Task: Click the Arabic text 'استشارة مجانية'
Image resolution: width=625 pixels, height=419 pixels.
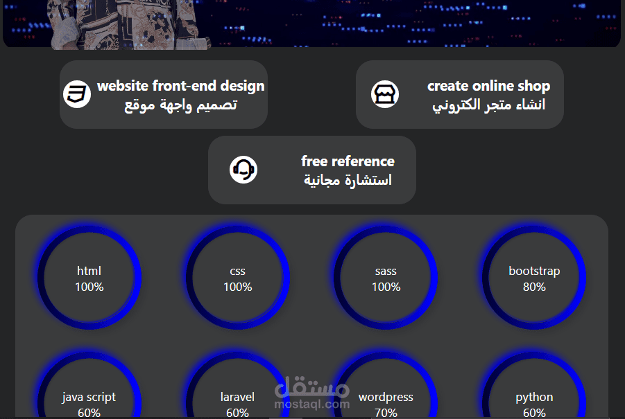Action: (348, 180)
